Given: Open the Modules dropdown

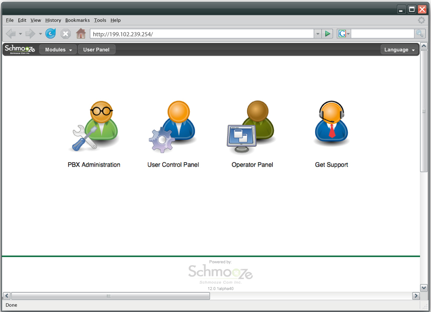Looking at the screenshot, I should pos(57,49).
